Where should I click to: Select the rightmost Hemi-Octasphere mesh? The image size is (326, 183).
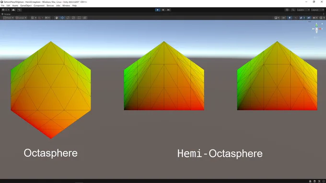(x=277, y=75)
